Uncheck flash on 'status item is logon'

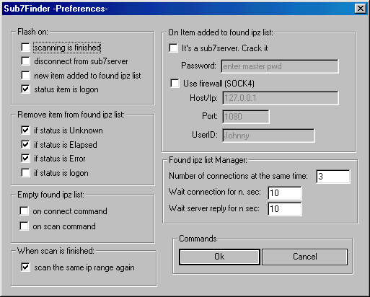tap(25, 89)
